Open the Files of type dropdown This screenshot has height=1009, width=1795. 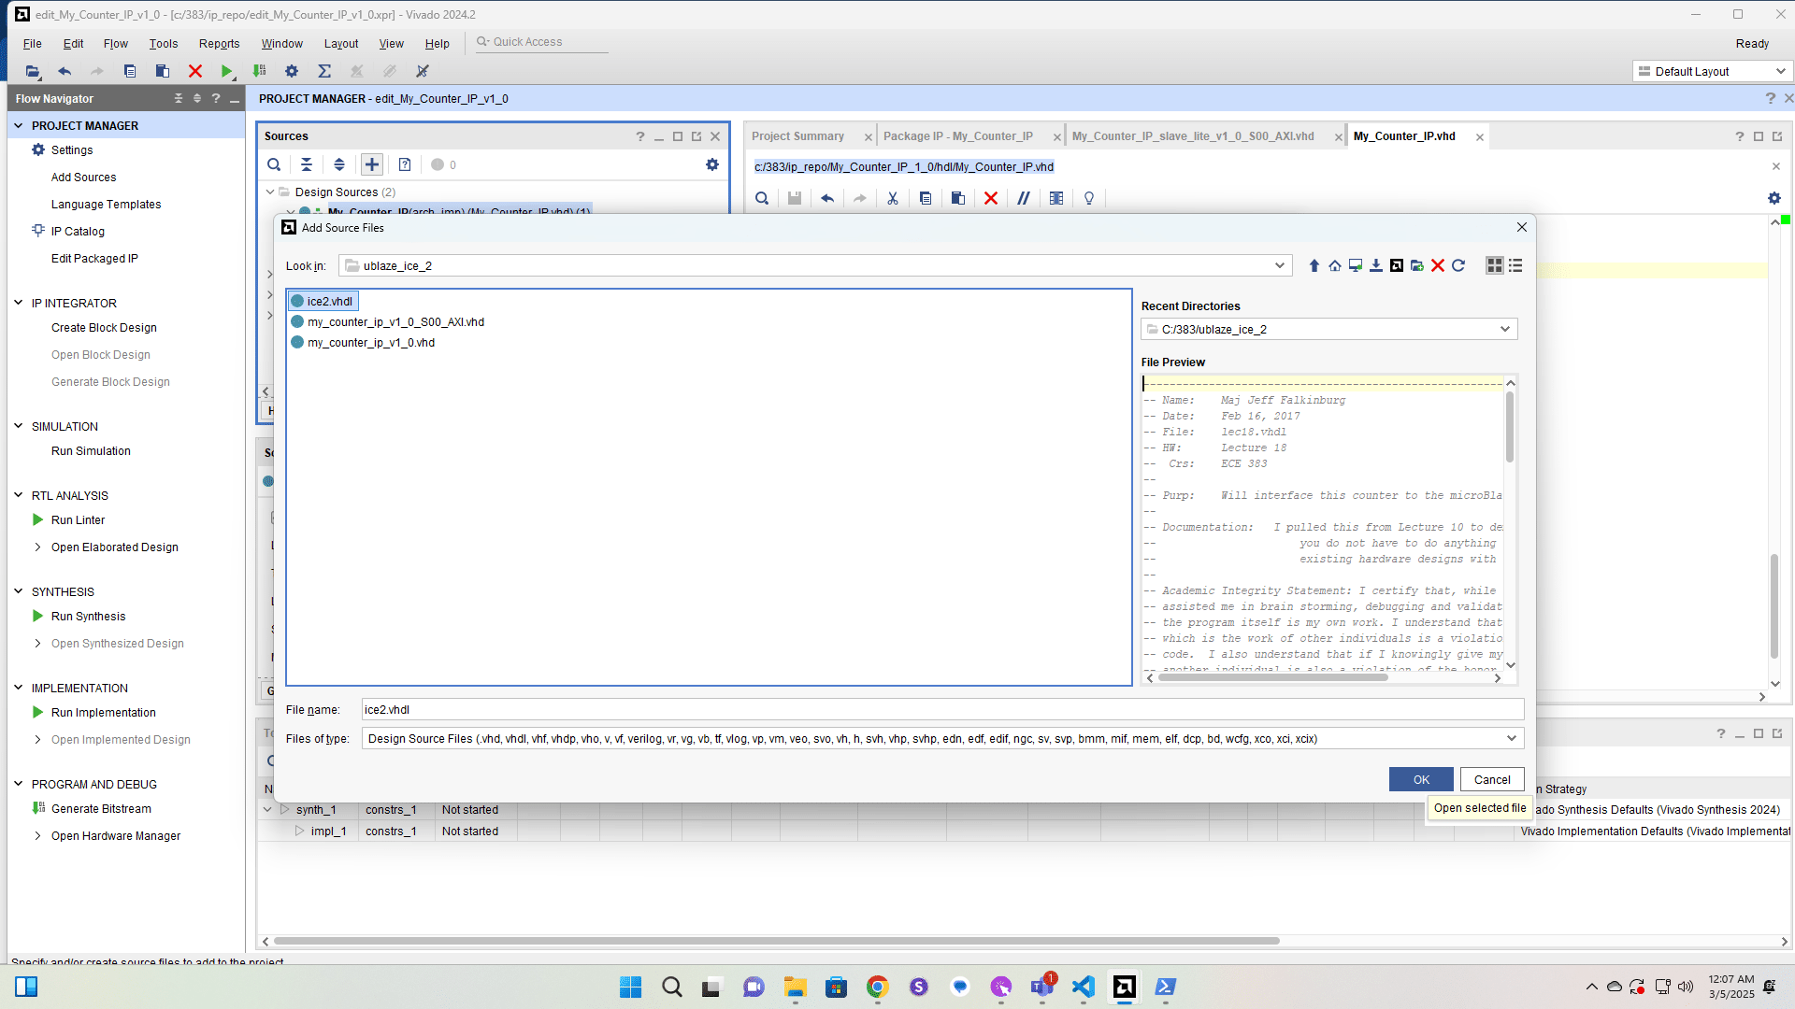coord(1511,738)
